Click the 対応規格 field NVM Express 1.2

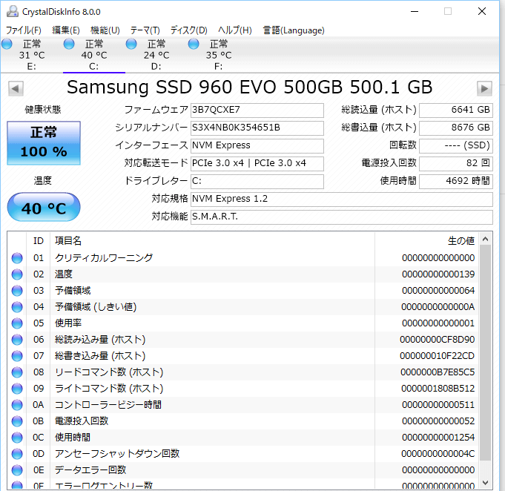tap(342, 199)
